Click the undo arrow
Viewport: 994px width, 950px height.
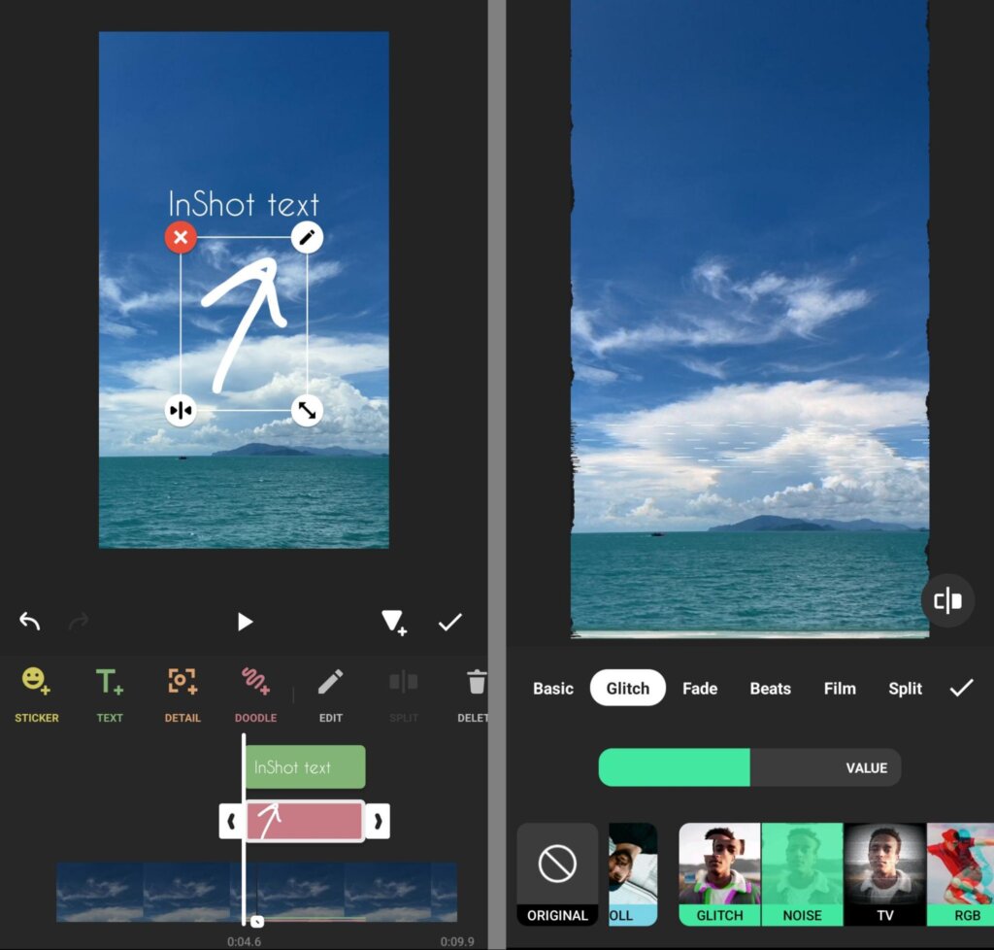[x=29, y=622]
